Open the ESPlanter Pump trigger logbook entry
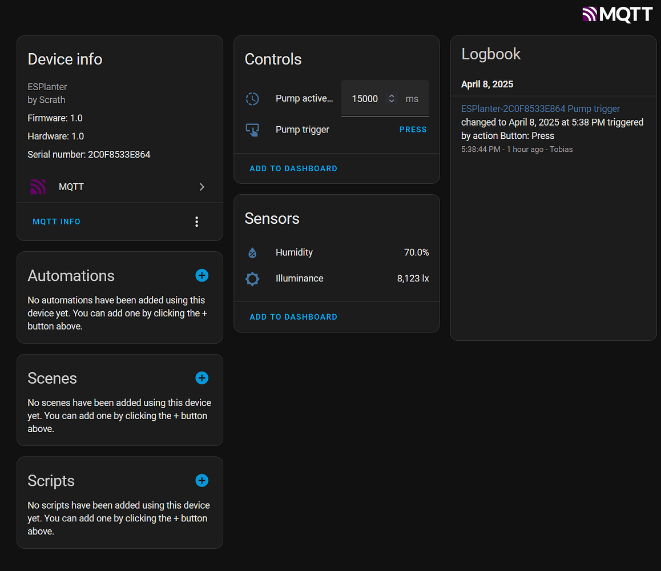The image size is (661, 571). point(541,108)
